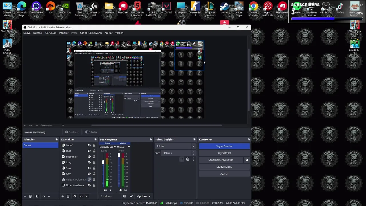Open Ayarlar settings button
This screenshot has height=206, width=366.
pos(224,174)
